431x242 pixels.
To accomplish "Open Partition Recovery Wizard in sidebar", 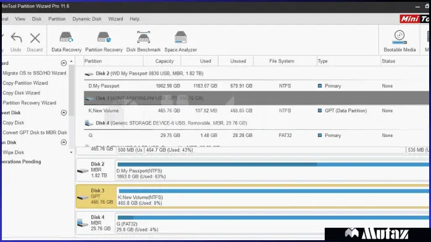I will [x=30, y=102].
